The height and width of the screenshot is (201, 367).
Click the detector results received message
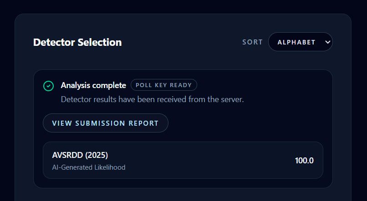[152, 99]
